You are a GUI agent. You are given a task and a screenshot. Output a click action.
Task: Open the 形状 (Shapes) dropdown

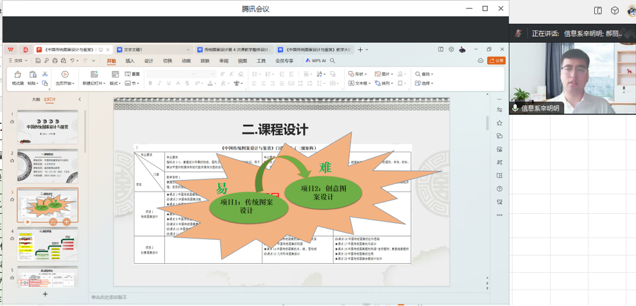coord(358,74)
